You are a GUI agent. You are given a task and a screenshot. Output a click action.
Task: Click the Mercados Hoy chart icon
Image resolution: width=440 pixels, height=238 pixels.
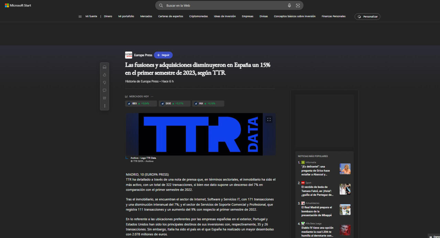126,97
